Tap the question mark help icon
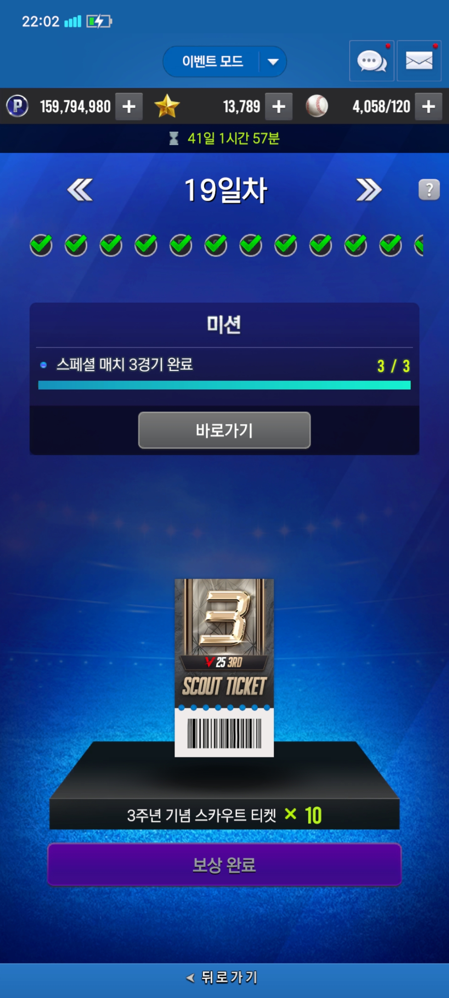The width and height of the screenshot is (449, 998). (429, 190)
